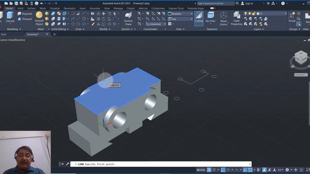Close the command line with X

(x=62, y=164)
